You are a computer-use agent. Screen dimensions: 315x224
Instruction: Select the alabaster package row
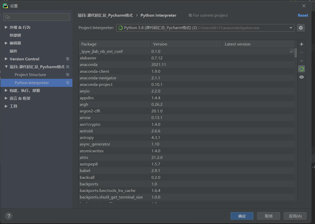click(187, 58)
